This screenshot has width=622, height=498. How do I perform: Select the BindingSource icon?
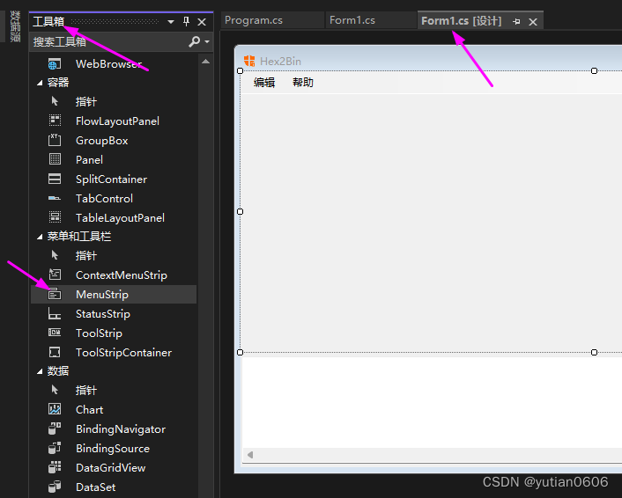point(55,448)
